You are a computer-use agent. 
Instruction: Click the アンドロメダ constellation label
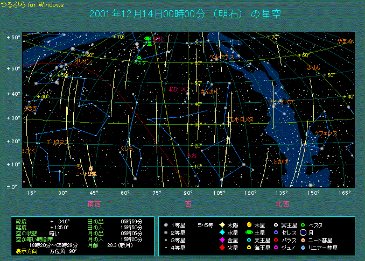pyautogui.click(x=240, y=118)
